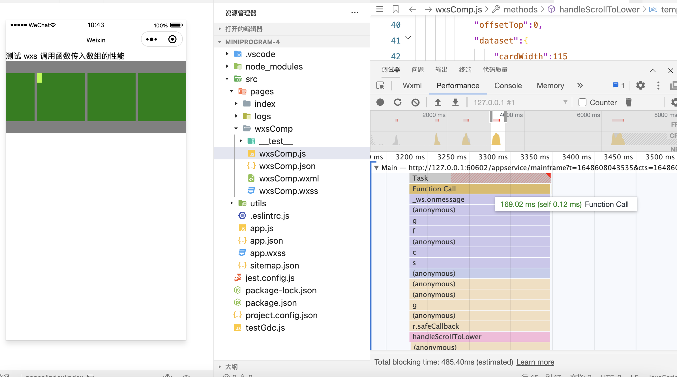Collapse the Main thread track
The width and height of the screenshot is (677, 377).
376,168
